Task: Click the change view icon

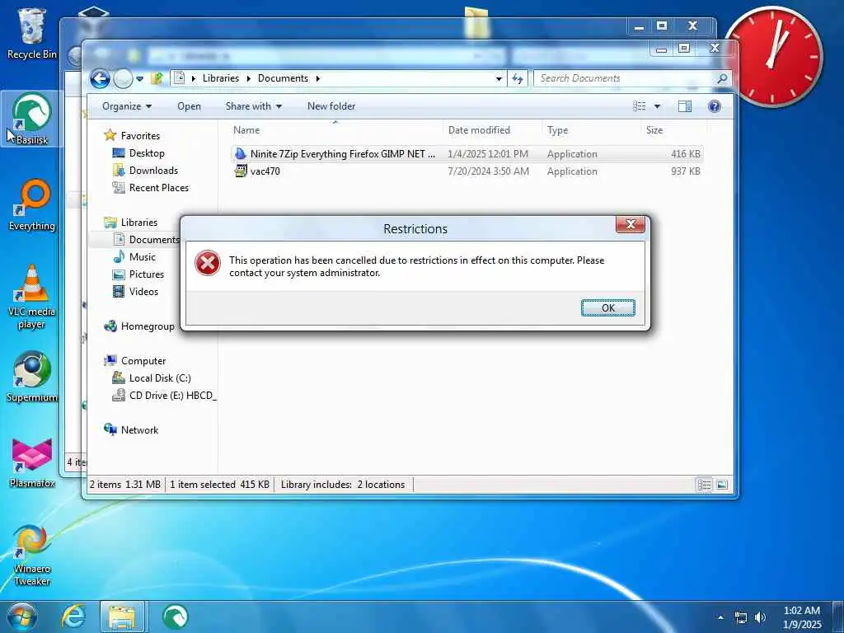Action: pyautogui.click(x=640, y=106)
